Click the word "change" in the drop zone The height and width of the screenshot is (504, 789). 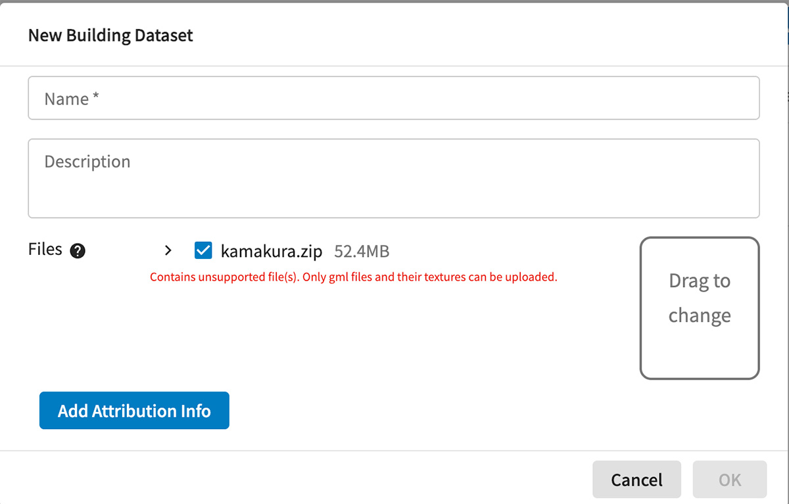click(x=699, y=315)
